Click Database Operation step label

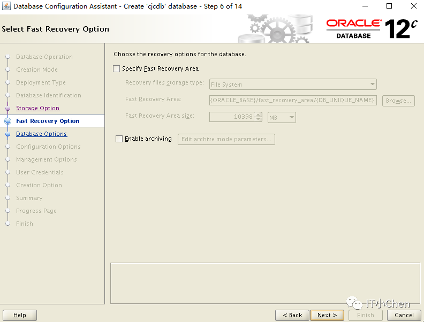point(44,57)
